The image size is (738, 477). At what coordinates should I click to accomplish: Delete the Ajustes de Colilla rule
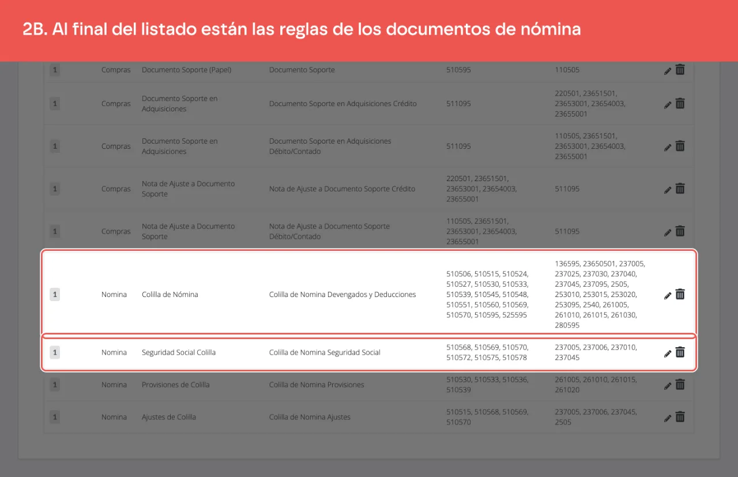pyautogui.click(x=680, y=417)
